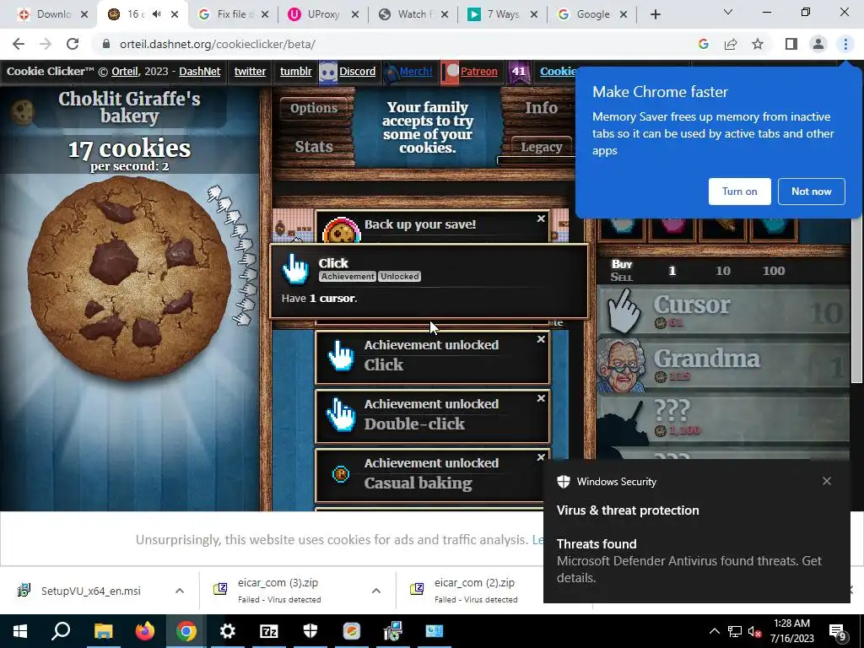Click the purple 41 badge icon
The width and height of the screenshot is (864, 648).
(x=519, y=73)
